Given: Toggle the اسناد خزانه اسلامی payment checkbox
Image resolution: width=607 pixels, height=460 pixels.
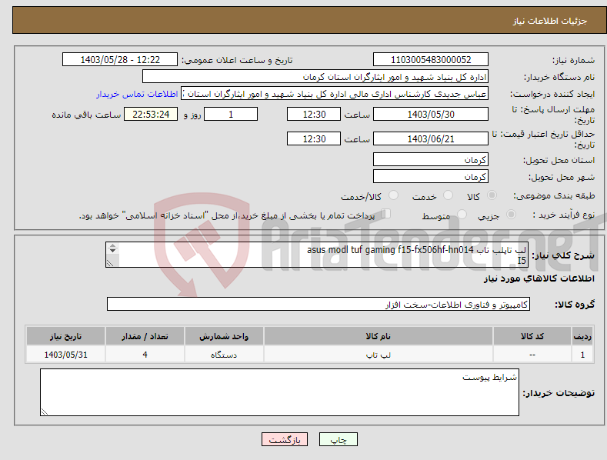Looking at the screenshot, I should (386, 213).
